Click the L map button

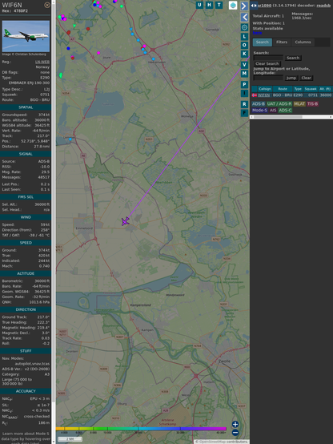click(x=244, y=37)
